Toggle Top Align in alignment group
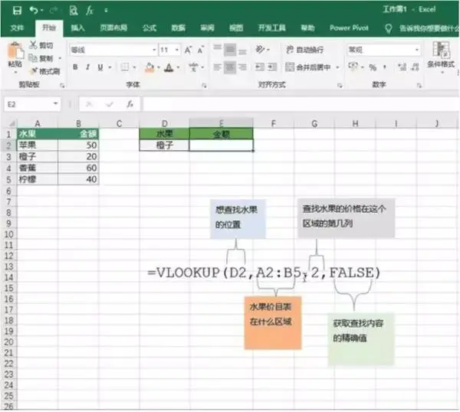 (217, 49)
